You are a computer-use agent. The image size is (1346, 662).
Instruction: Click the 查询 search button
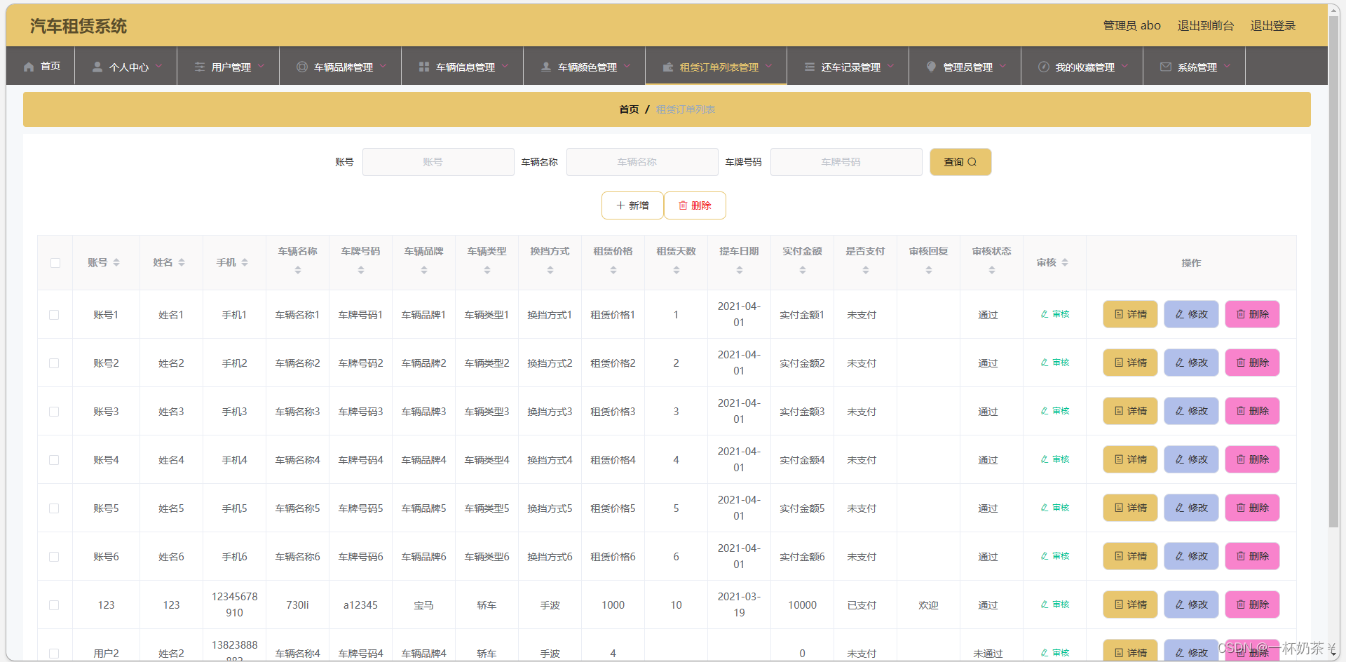coord(960,162)
